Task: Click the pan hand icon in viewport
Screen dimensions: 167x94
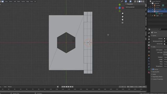Action: (x=122, y=16)
